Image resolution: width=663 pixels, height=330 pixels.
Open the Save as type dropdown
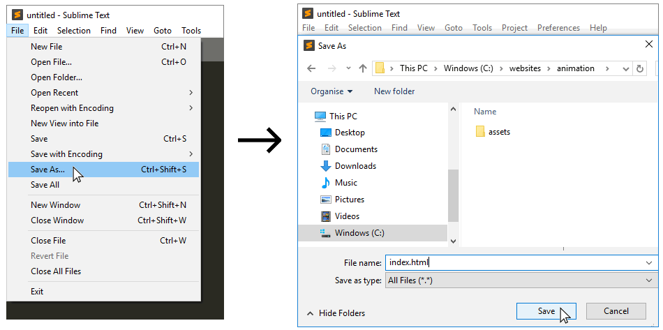coord(521,280)
